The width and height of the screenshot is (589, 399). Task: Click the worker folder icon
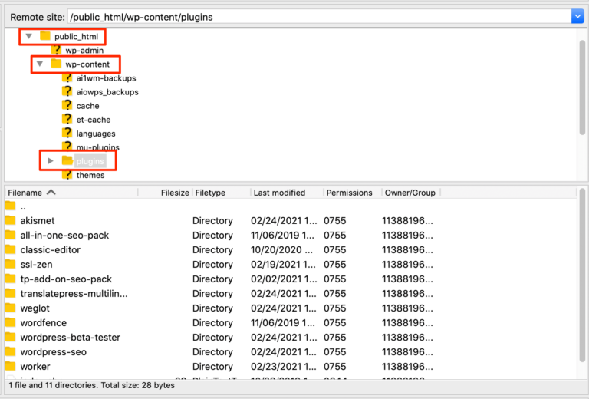pos(11,366)
